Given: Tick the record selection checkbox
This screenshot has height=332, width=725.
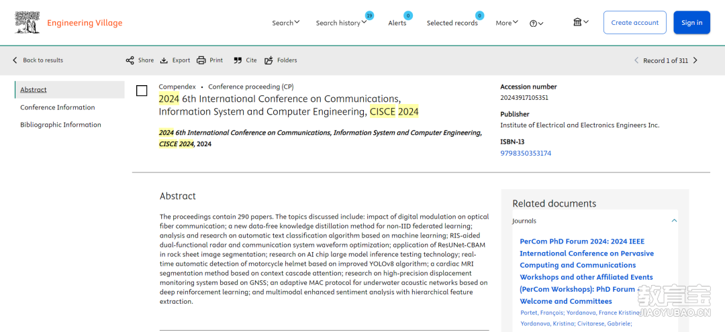Looking at the screenshot, I should pos(142,91).
